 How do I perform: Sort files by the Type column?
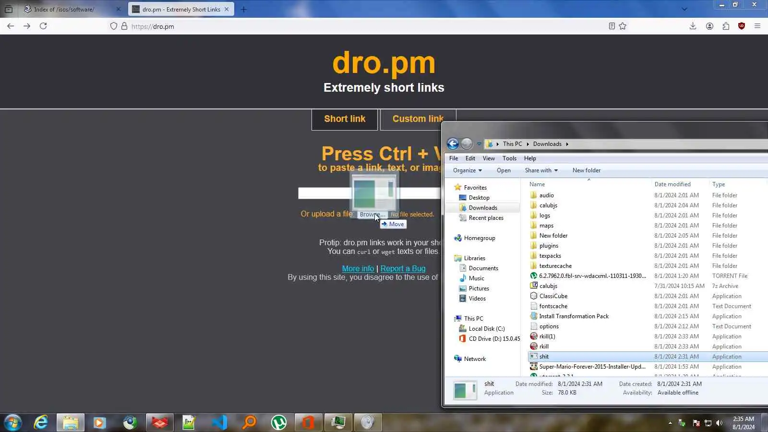719,184
